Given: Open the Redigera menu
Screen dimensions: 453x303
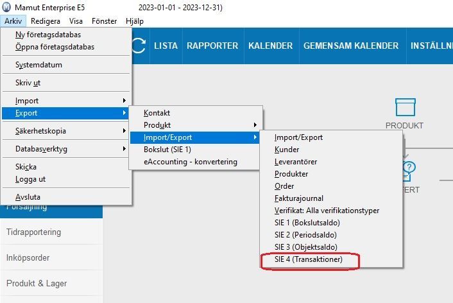Looking at the screenshot, I should point(46,21).
